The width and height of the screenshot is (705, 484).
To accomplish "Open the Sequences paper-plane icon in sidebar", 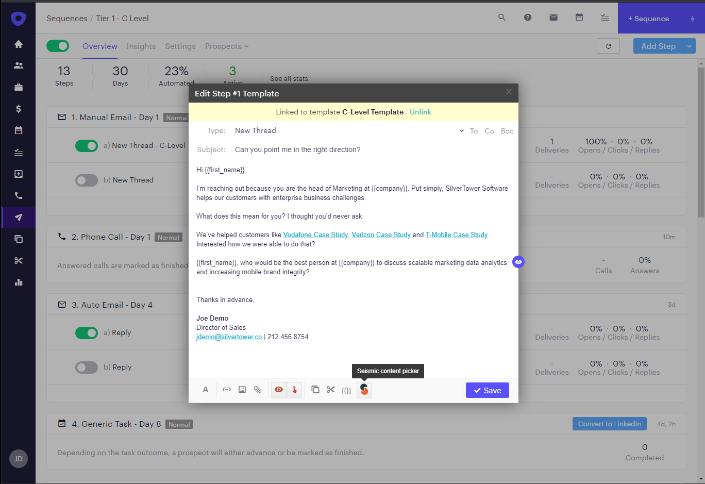I will [19, 218].
